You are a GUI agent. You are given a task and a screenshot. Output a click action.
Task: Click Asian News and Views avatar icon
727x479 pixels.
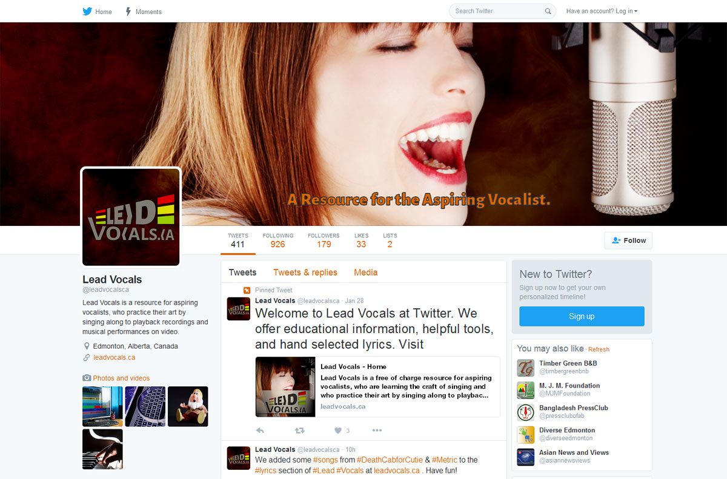[x=525, y=457]
